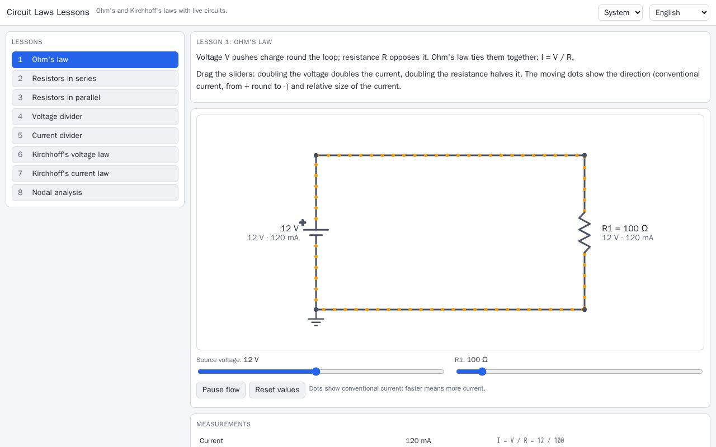Click the 'R1: 100 Ω' slider label
Image resolution: width=716 pixels, height=447 pixels.
coord(471,360)
